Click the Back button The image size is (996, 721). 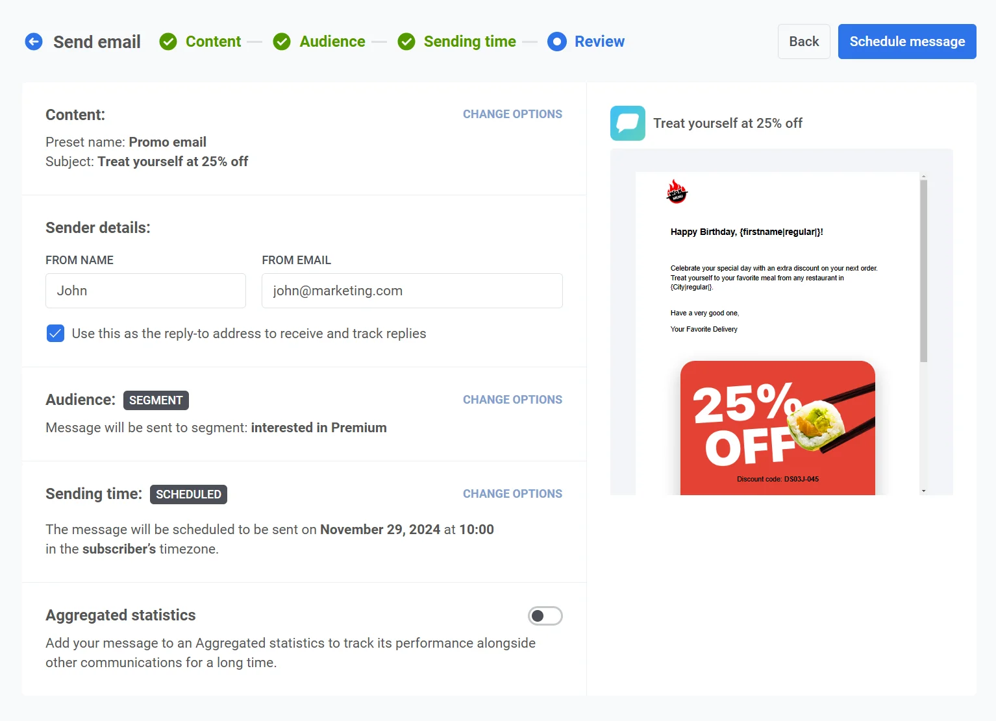pyautogui.click(x=804, y=41)
